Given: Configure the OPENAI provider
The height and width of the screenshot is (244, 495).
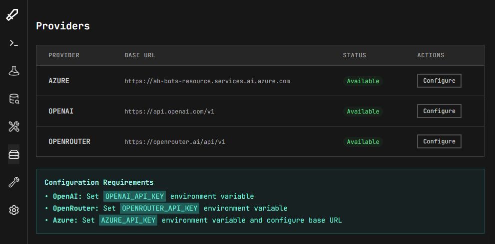Looking at the screenshot, I should 439,111.
